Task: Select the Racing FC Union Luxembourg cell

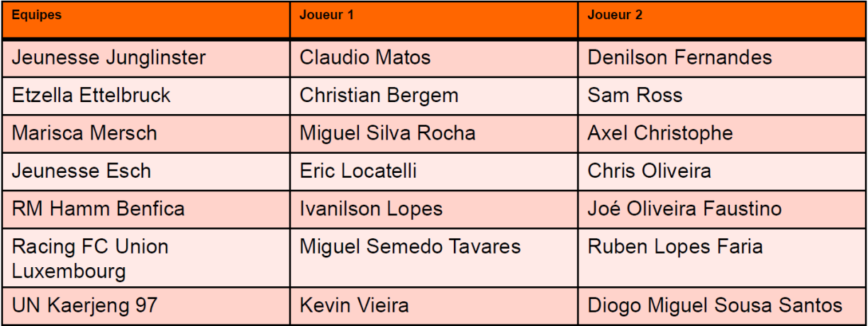Action: point(90,259)
